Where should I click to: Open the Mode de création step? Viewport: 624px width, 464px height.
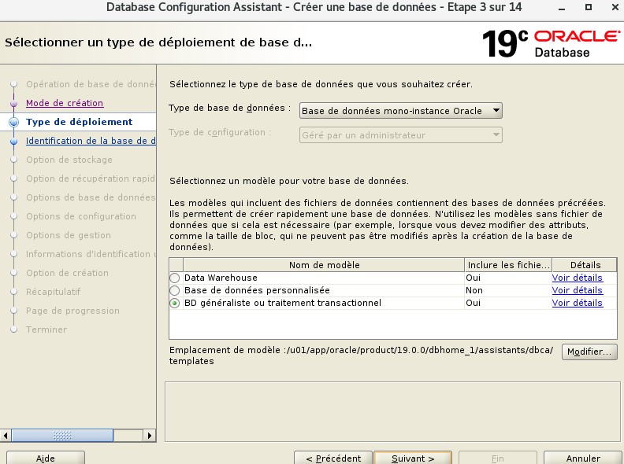click(65, 103)
